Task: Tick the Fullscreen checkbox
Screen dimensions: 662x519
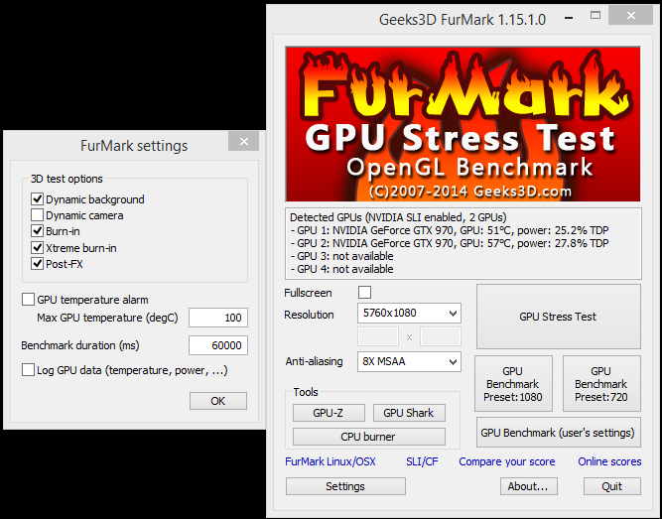Action: [364, 292]
